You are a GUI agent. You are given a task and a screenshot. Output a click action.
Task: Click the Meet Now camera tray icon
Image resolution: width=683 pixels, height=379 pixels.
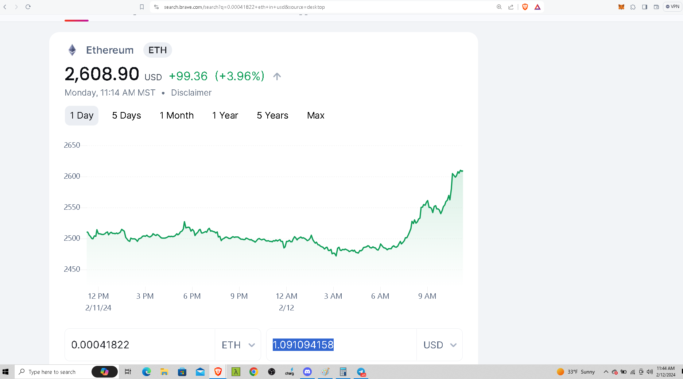tap(641, 372)
